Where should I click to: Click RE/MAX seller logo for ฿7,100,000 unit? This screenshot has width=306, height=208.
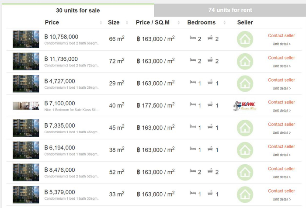point(245,106)
